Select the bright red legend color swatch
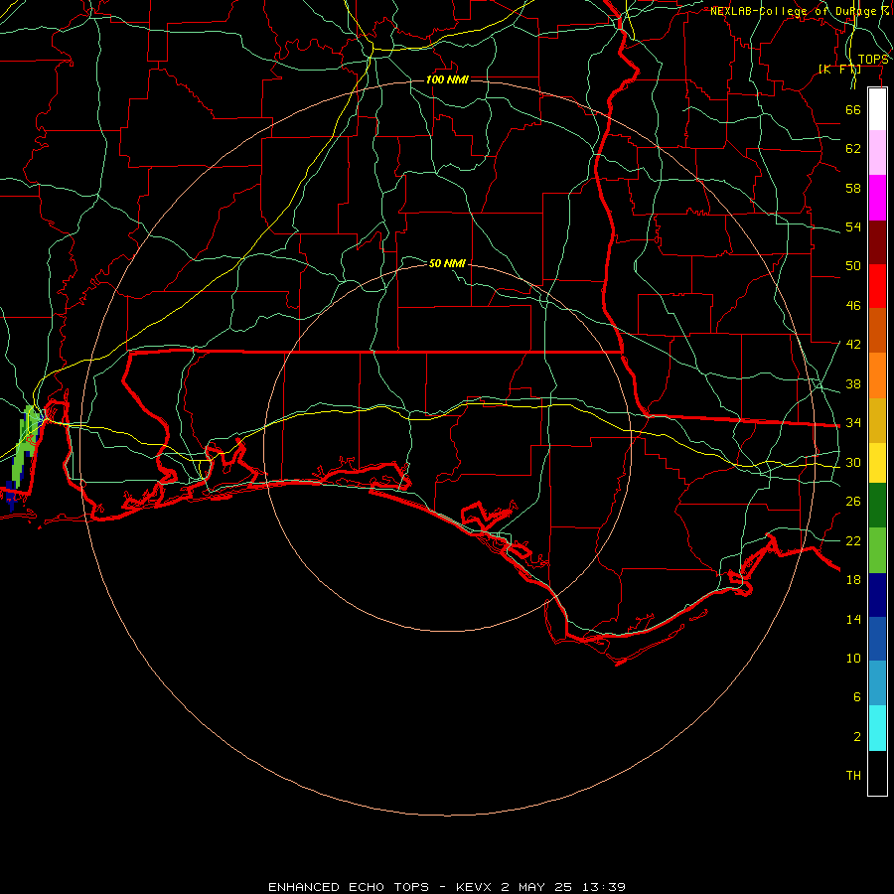 pos(877,286)
